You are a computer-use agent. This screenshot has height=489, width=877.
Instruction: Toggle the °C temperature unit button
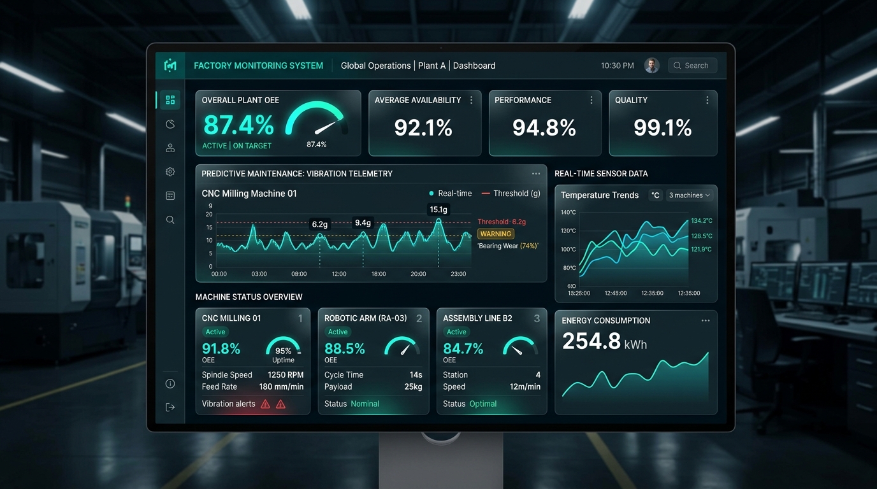[x=655, y=195]
